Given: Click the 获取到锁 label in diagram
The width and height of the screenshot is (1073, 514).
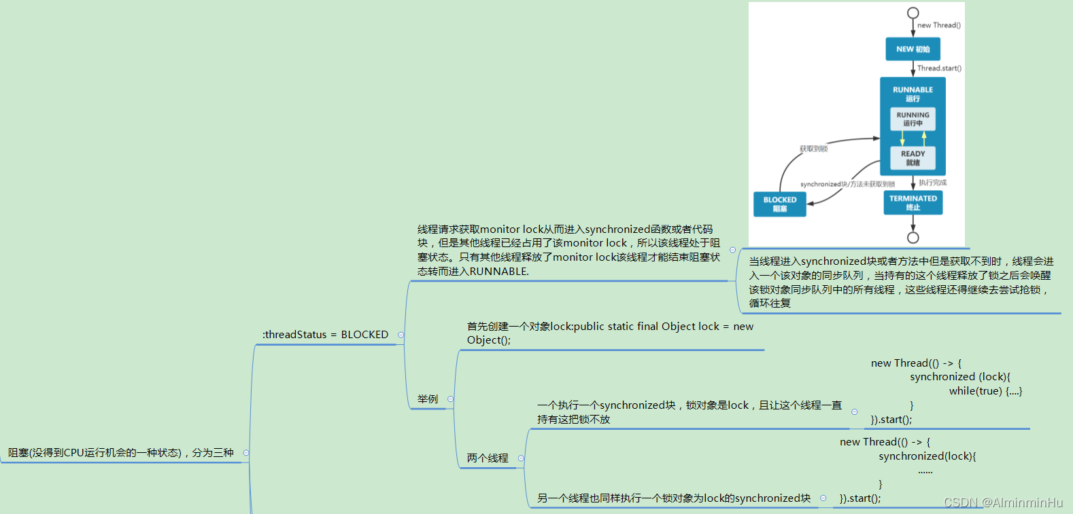Looking at the screenshot, I should [x=813, y=149].
